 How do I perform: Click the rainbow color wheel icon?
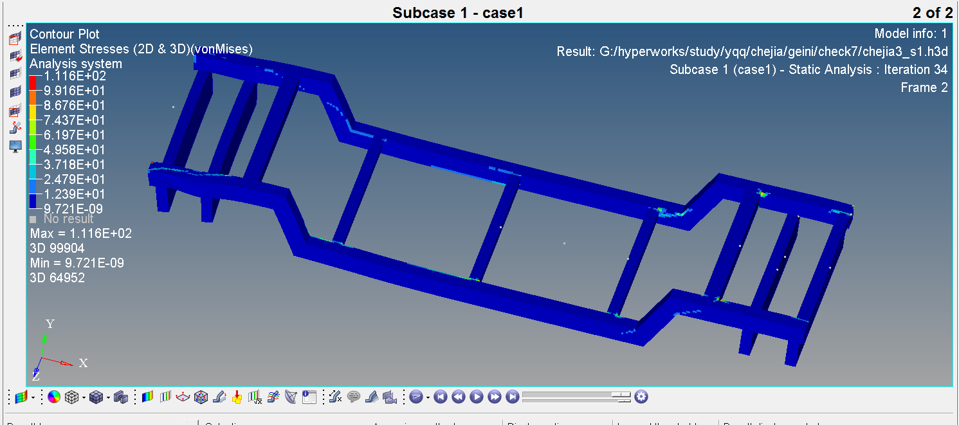[x=54, y=397]
